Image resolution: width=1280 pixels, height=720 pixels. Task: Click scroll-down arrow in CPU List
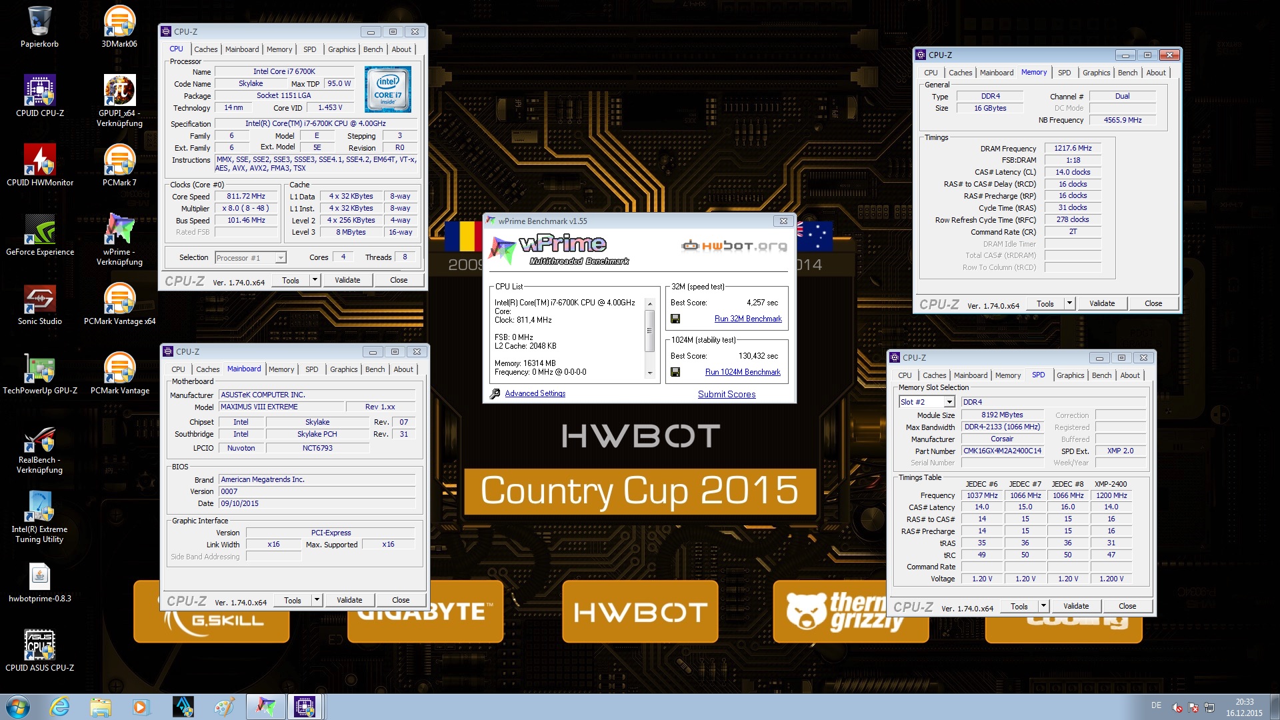click(x=649, y=373)
